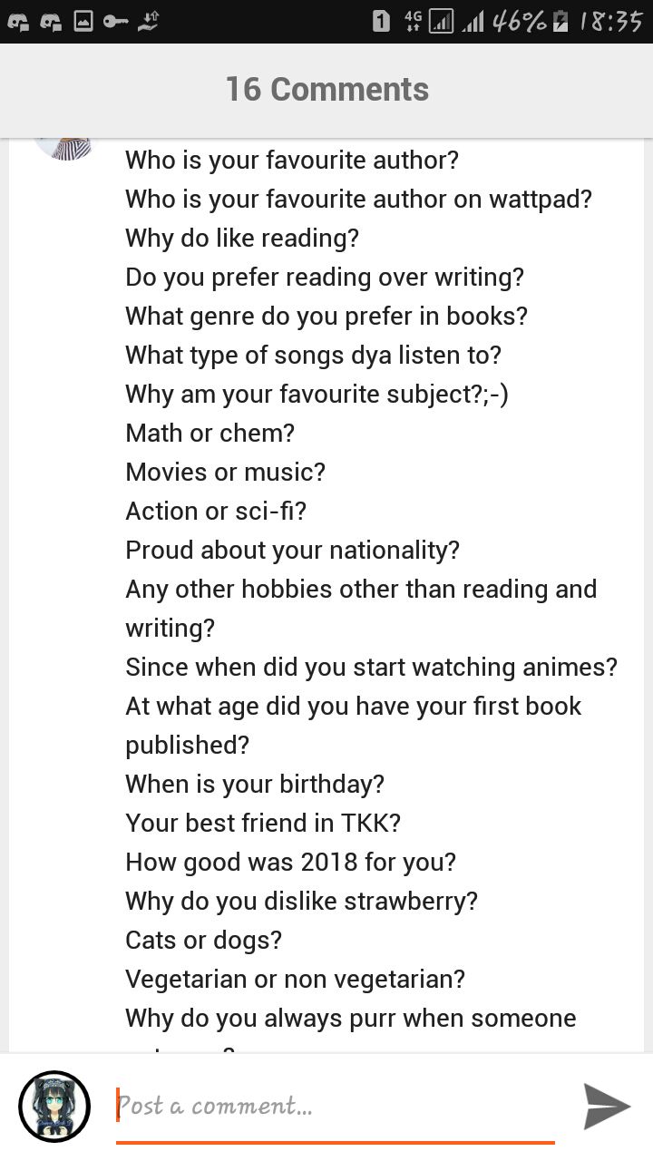653x1161 pixels.
Task: Tap the battery icon in status bar
Action: tap(562, 21)
